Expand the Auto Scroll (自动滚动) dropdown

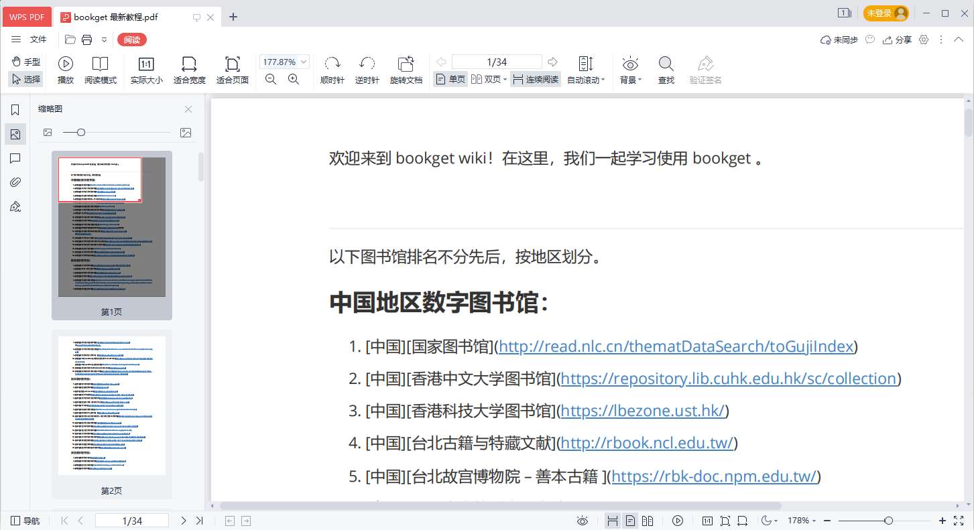coord(586,80)
